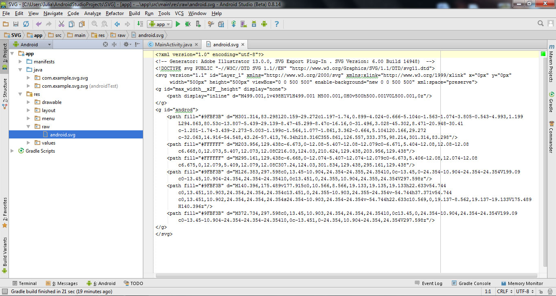Image resolution: width=556 pixels, height=296 pixels.
Task: Open the Analyze menu
Action: pos(92,13)
